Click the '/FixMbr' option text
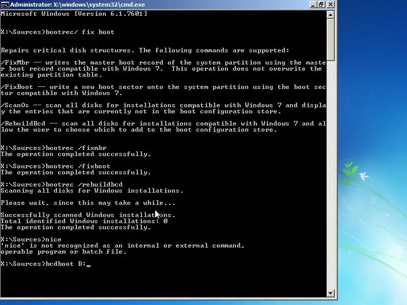Screen dimensions: 407x305 point(15,63)
